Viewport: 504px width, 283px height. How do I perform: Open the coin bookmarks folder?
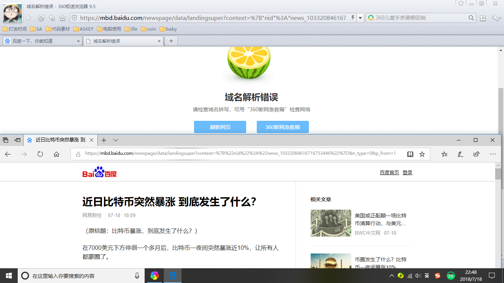point(149,29)
